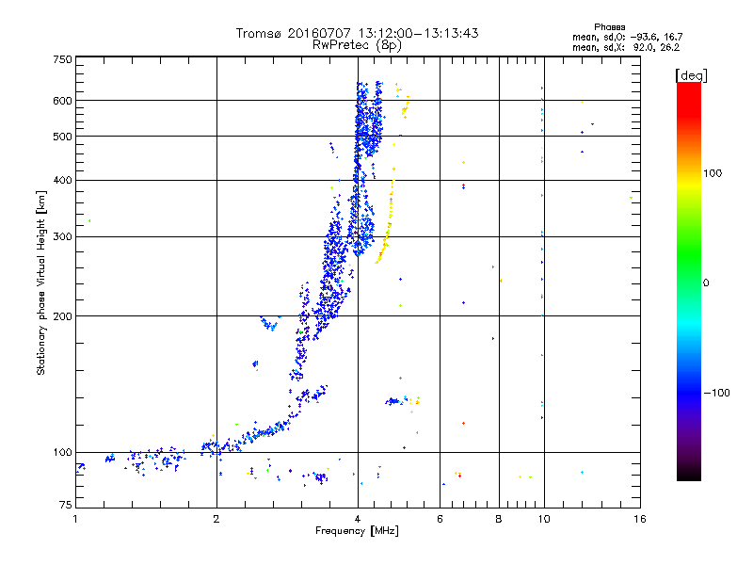Click the rainbow phase colorbar

click(689, 282)
